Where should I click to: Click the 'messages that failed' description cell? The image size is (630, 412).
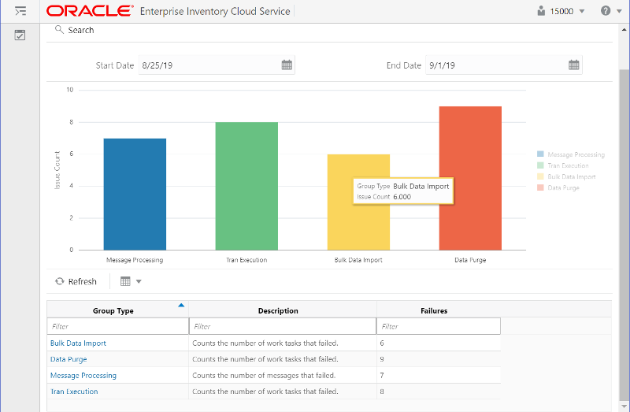point(283,376)
